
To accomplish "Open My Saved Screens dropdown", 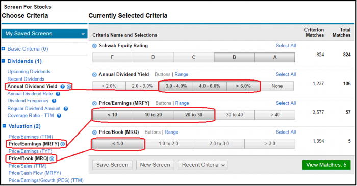I will [x=45, y=34].
